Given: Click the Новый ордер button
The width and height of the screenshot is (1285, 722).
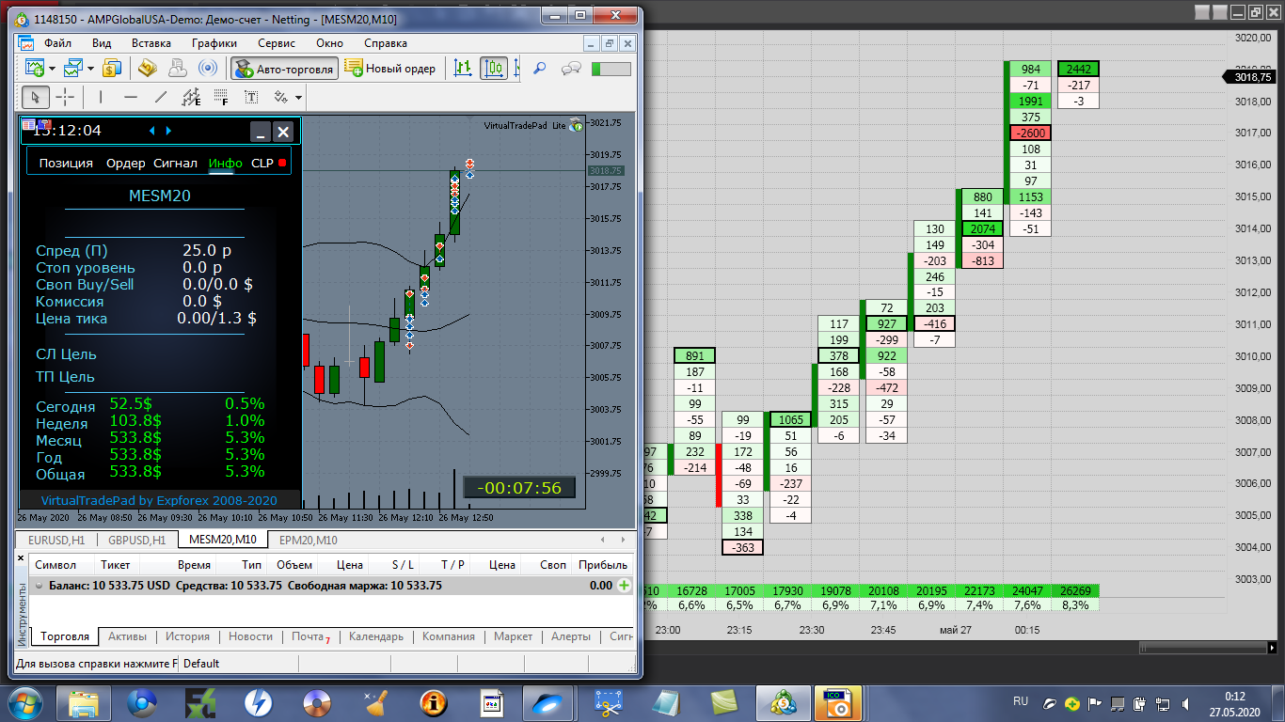Looking at the screenshot, I should [x=390, y=69].
